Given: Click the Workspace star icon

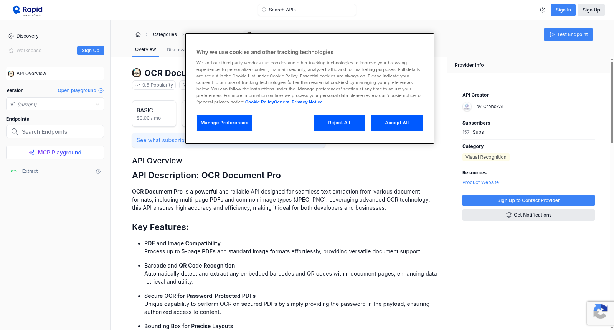Looking at the screenshot, I should 11,51.
